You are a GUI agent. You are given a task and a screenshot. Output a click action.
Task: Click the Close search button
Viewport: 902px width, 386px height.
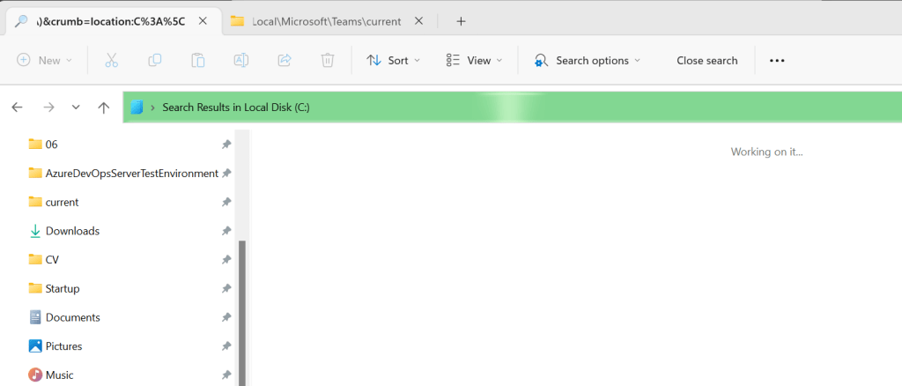[707, 61]
